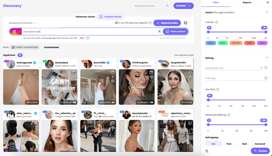This screenshot has height=156, width=272.
Task: Toggle the Nano follower tier chip
Action: point(211,43)
